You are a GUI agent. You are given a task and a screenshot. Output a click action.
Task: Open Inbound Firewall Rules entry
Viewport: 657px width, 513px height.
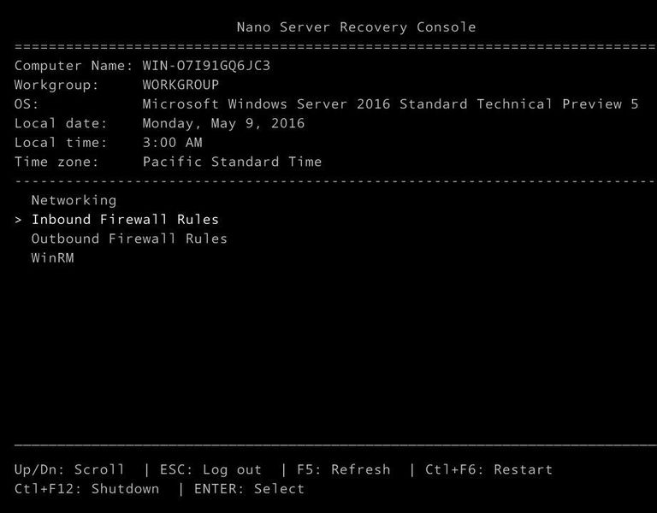click(x=125, y=220)
